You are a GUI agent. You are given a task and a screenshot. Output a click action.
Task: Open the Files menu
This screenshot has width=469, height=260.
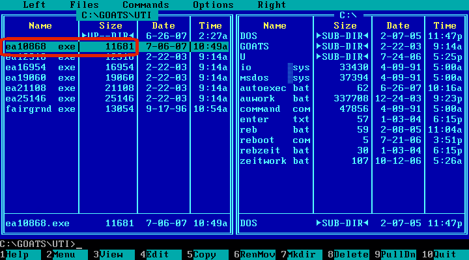84,5
